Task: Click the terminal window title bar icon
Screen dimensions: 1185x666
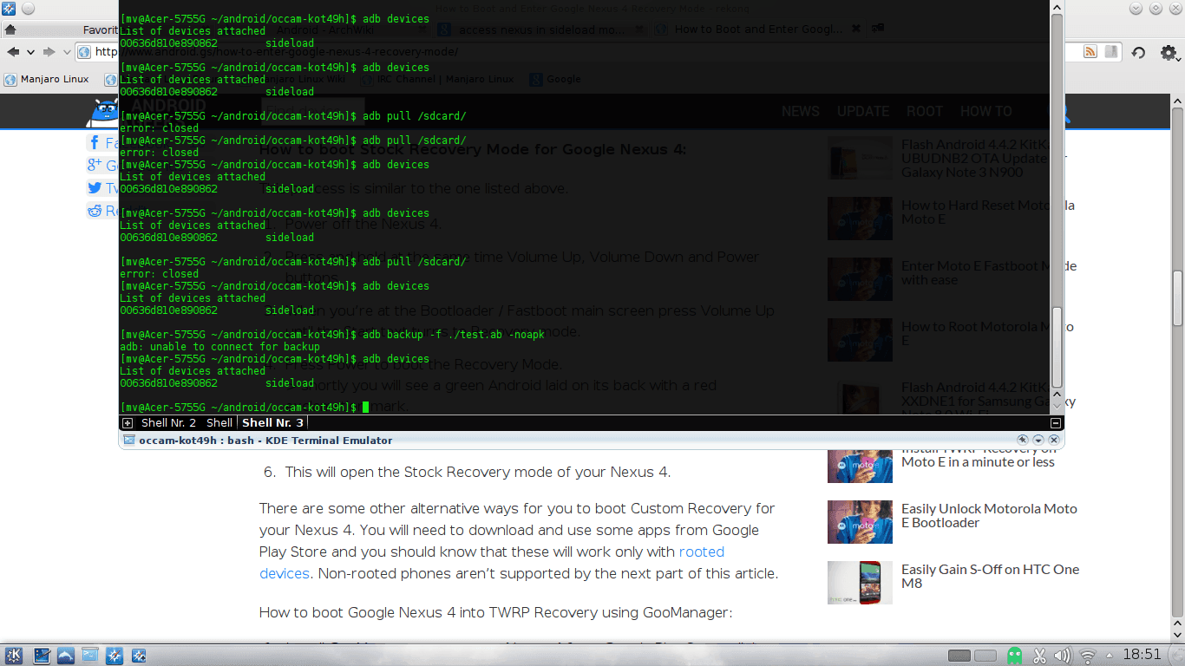Action: pos(128,441)
